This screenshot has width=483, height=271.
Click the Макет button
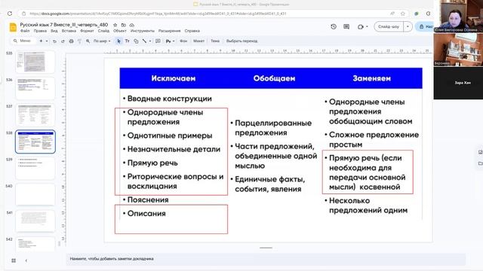[x=198, y=41]
